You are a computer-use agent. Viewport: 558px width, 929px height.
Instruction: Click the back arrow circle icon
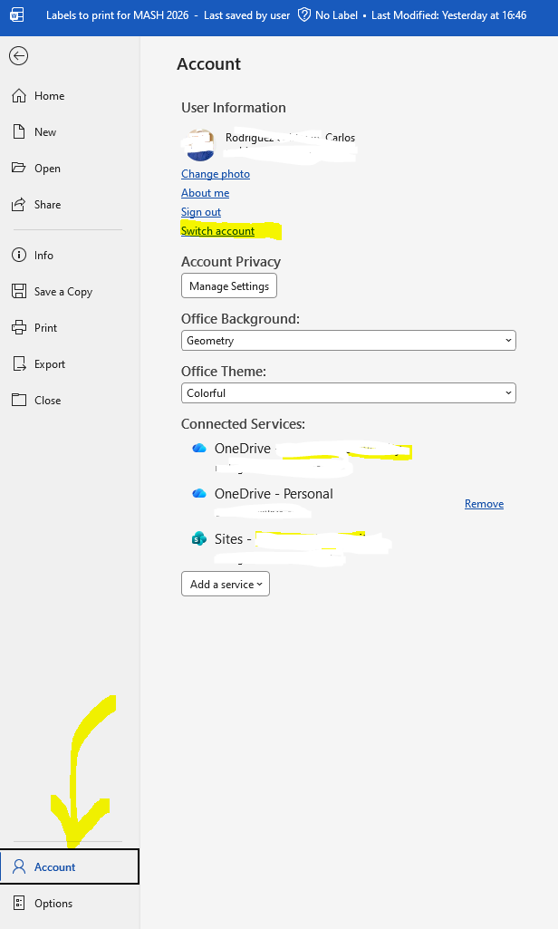(x=18, y=55)
